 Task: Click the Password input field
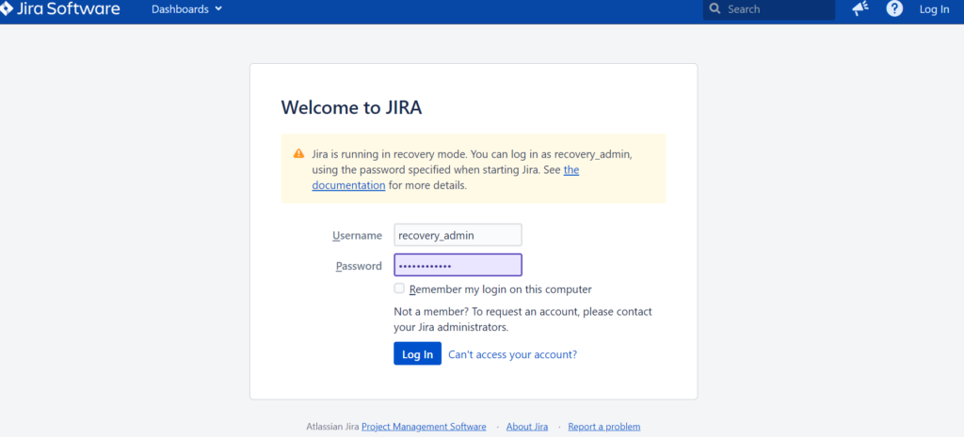458,265
